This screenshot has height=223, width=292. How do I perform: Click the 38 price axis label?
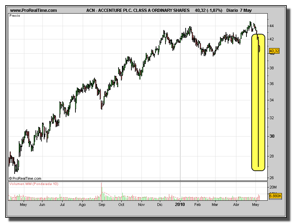pos(271,68)
